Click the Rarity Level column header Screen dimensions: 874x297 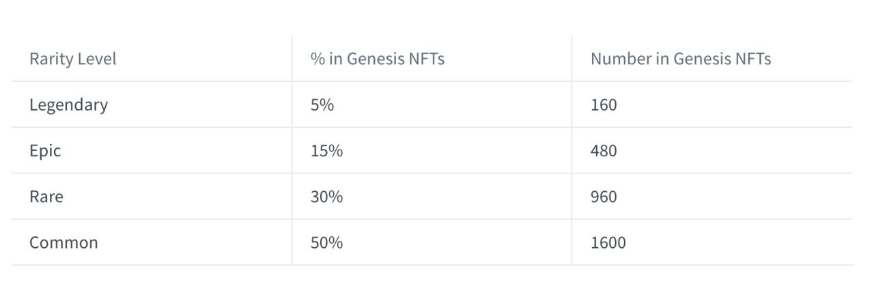pyautogui.click(x=72, y=59)
